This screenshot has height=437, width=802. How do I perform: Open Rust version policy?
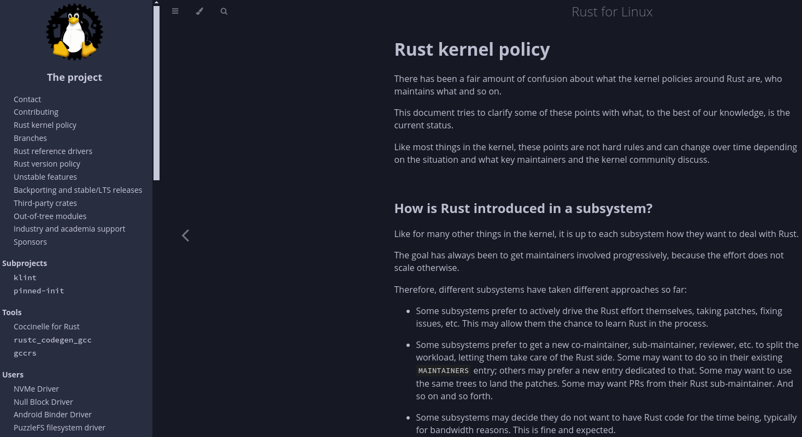tap(47, 163)
